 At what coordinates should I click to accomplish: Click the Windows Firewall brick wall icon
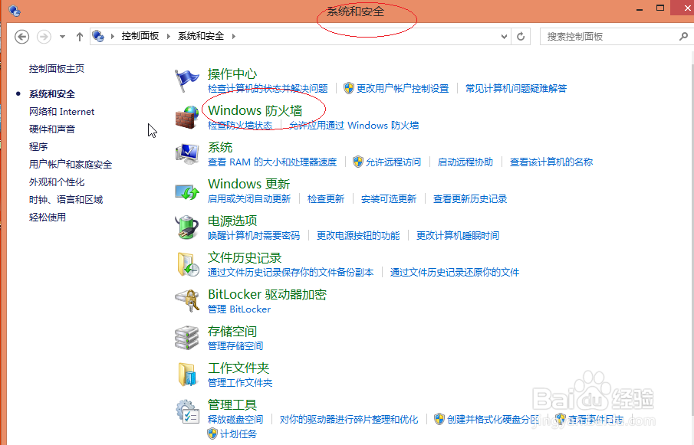(187, 117)
